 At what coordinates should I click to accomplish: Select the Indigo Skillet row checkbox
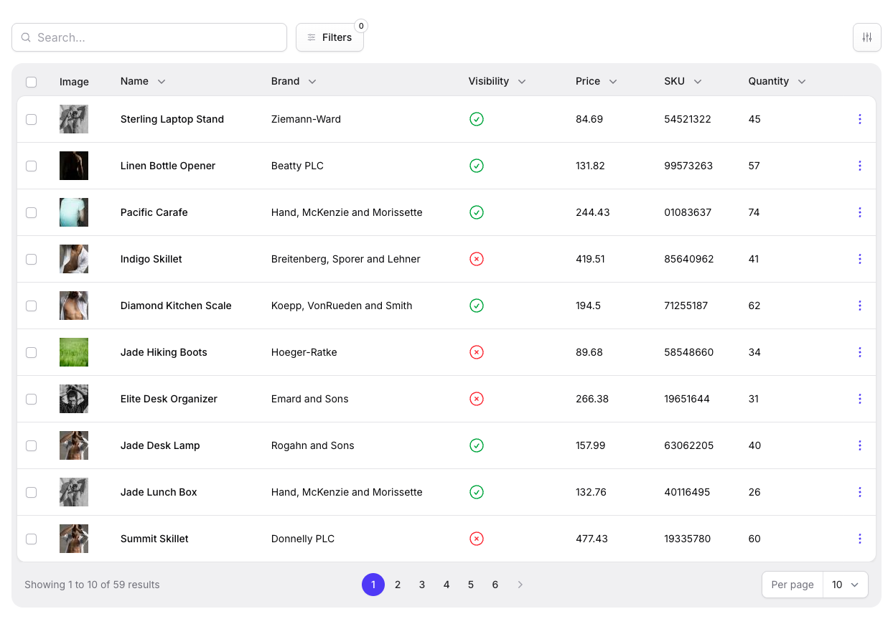(31, 259)
